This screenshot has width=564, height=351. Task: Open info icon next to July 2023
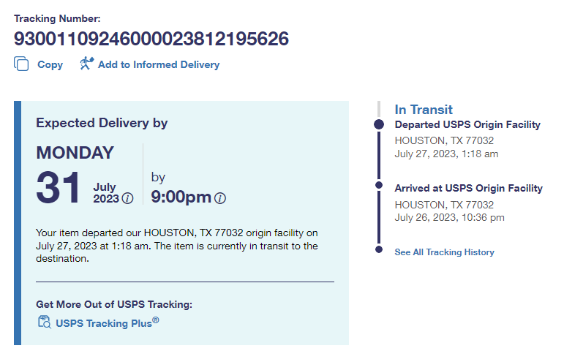click(x=128, y=198)
